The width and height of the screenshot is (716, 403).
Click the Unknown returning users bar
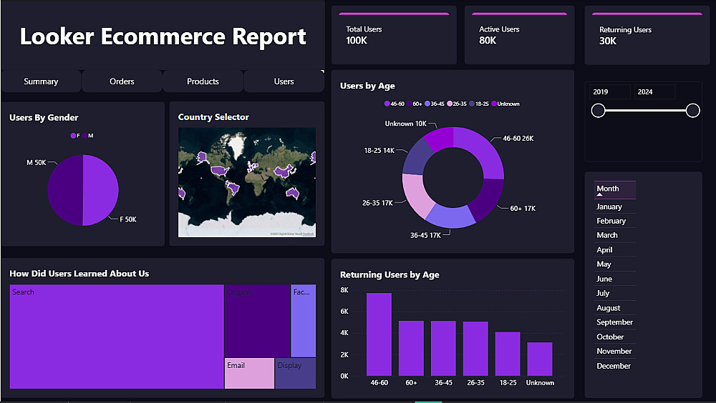click(540, 359)
